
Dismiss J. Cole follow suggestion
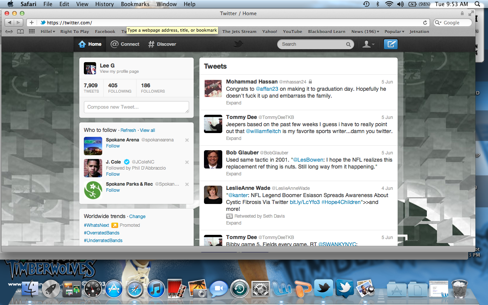(x=187, y=162)
